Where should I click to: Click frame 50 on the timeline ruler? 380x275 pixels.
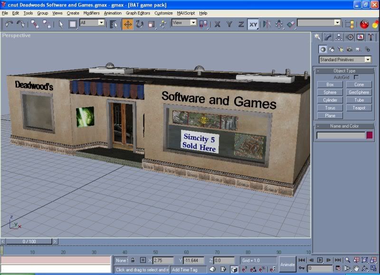pyautogui.click(x=156, y=252)
